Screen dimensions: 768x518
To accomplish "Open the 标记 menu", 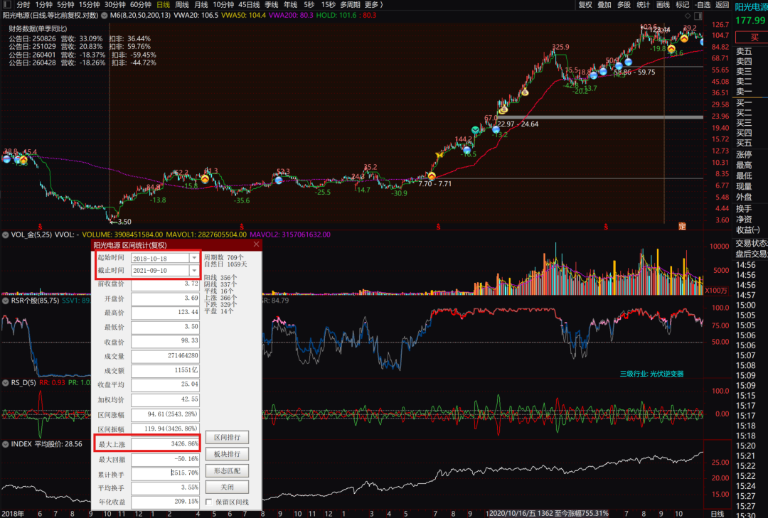I will click(x=682, y=4).
